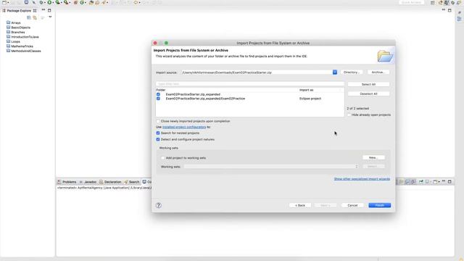The height and width of the screenshot is (261, 464).
Task: Click the Open Type toolbar icon
Action: 91,2
